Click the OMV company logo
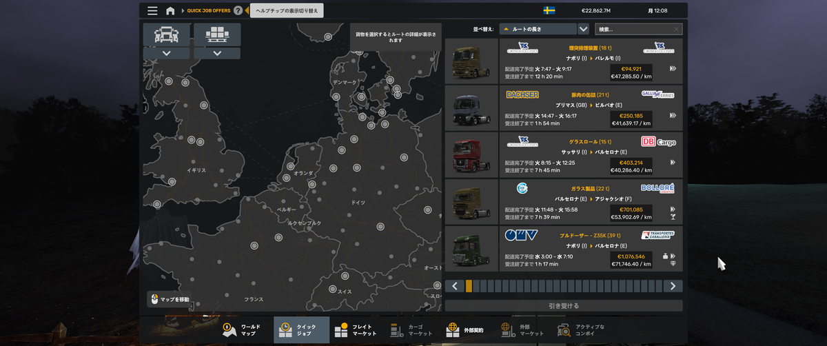827x346 pixels. (521, 236)
